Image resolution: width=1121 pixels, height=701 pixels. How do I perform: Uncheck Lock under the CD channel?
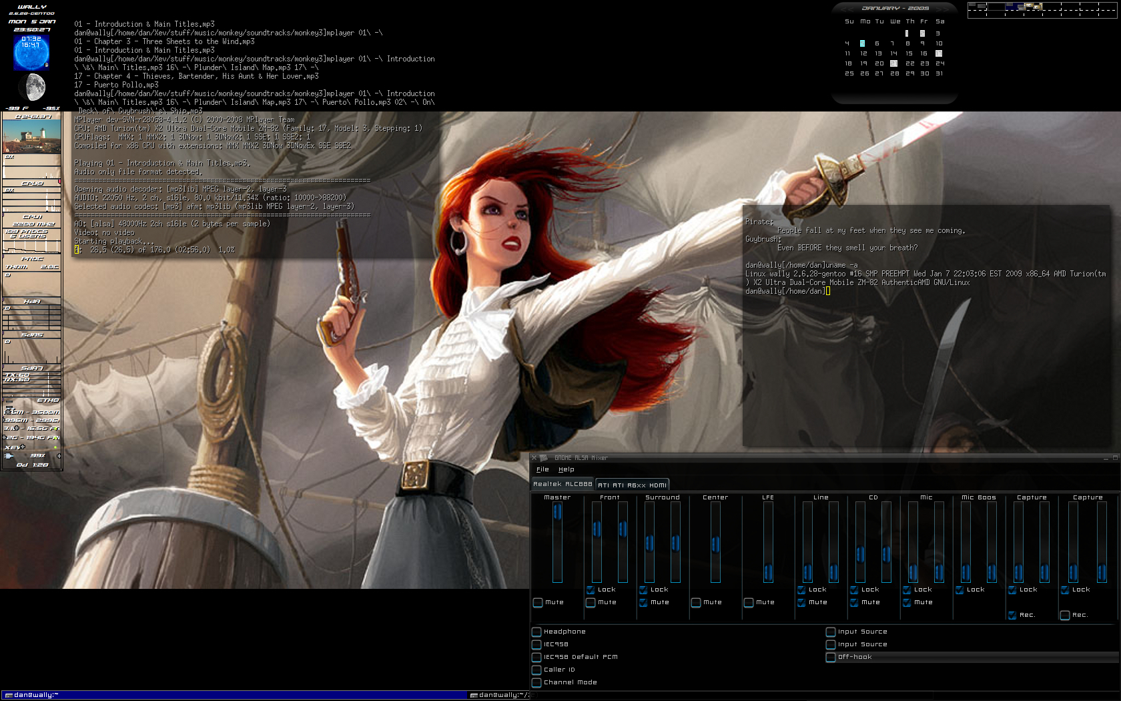click(x=854, y=590)
